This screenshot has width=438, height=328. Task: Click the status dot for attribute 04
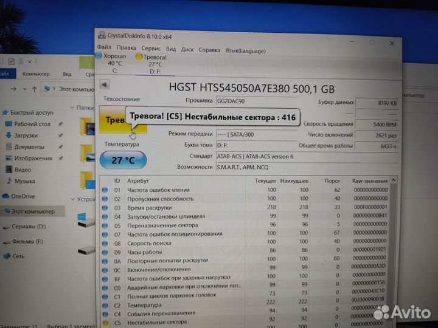click(x=105, y=216)
